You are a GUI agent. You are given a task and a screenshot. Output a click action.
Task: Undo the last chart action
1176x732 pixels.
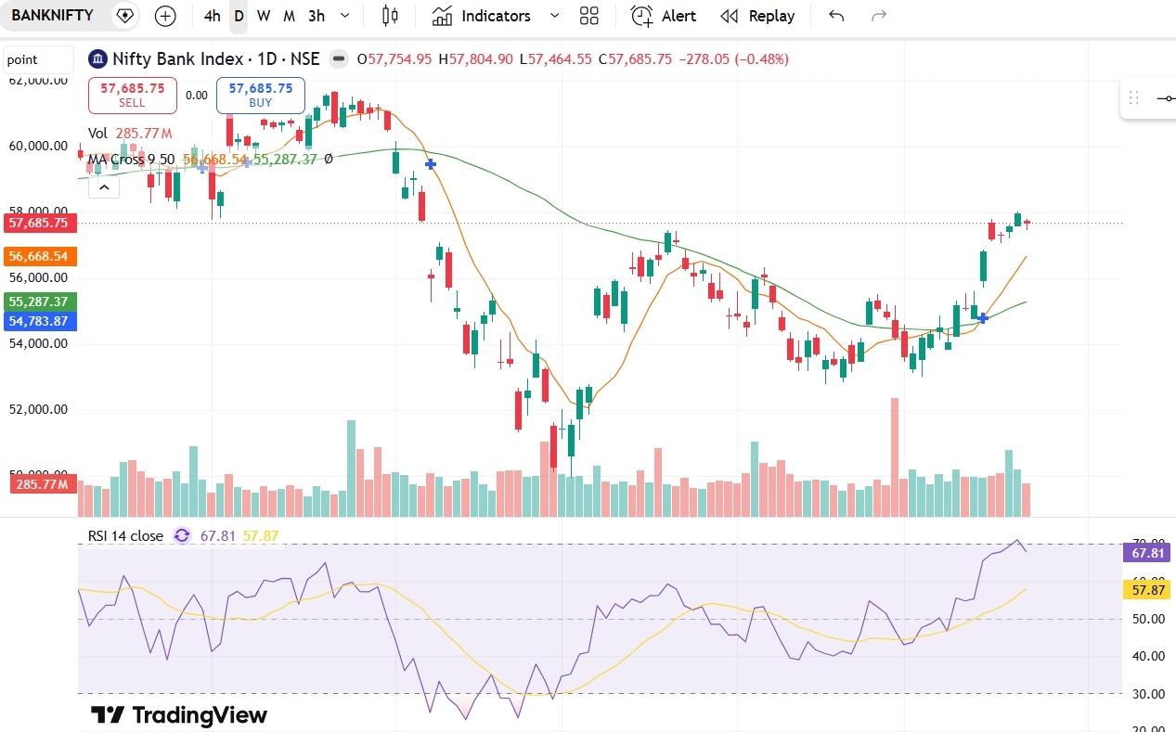[836, 16]
